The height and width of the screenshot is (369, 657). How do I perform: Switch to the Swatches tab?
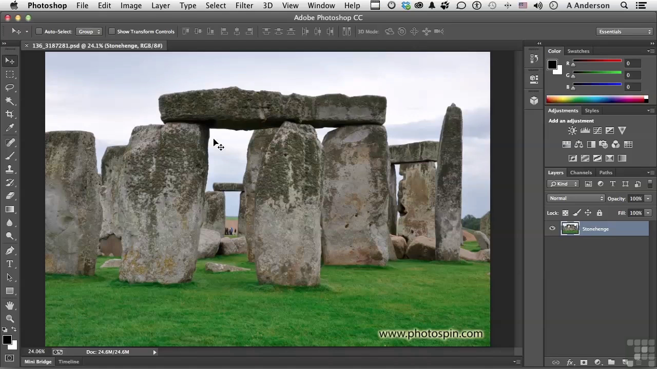coord(578,51)
